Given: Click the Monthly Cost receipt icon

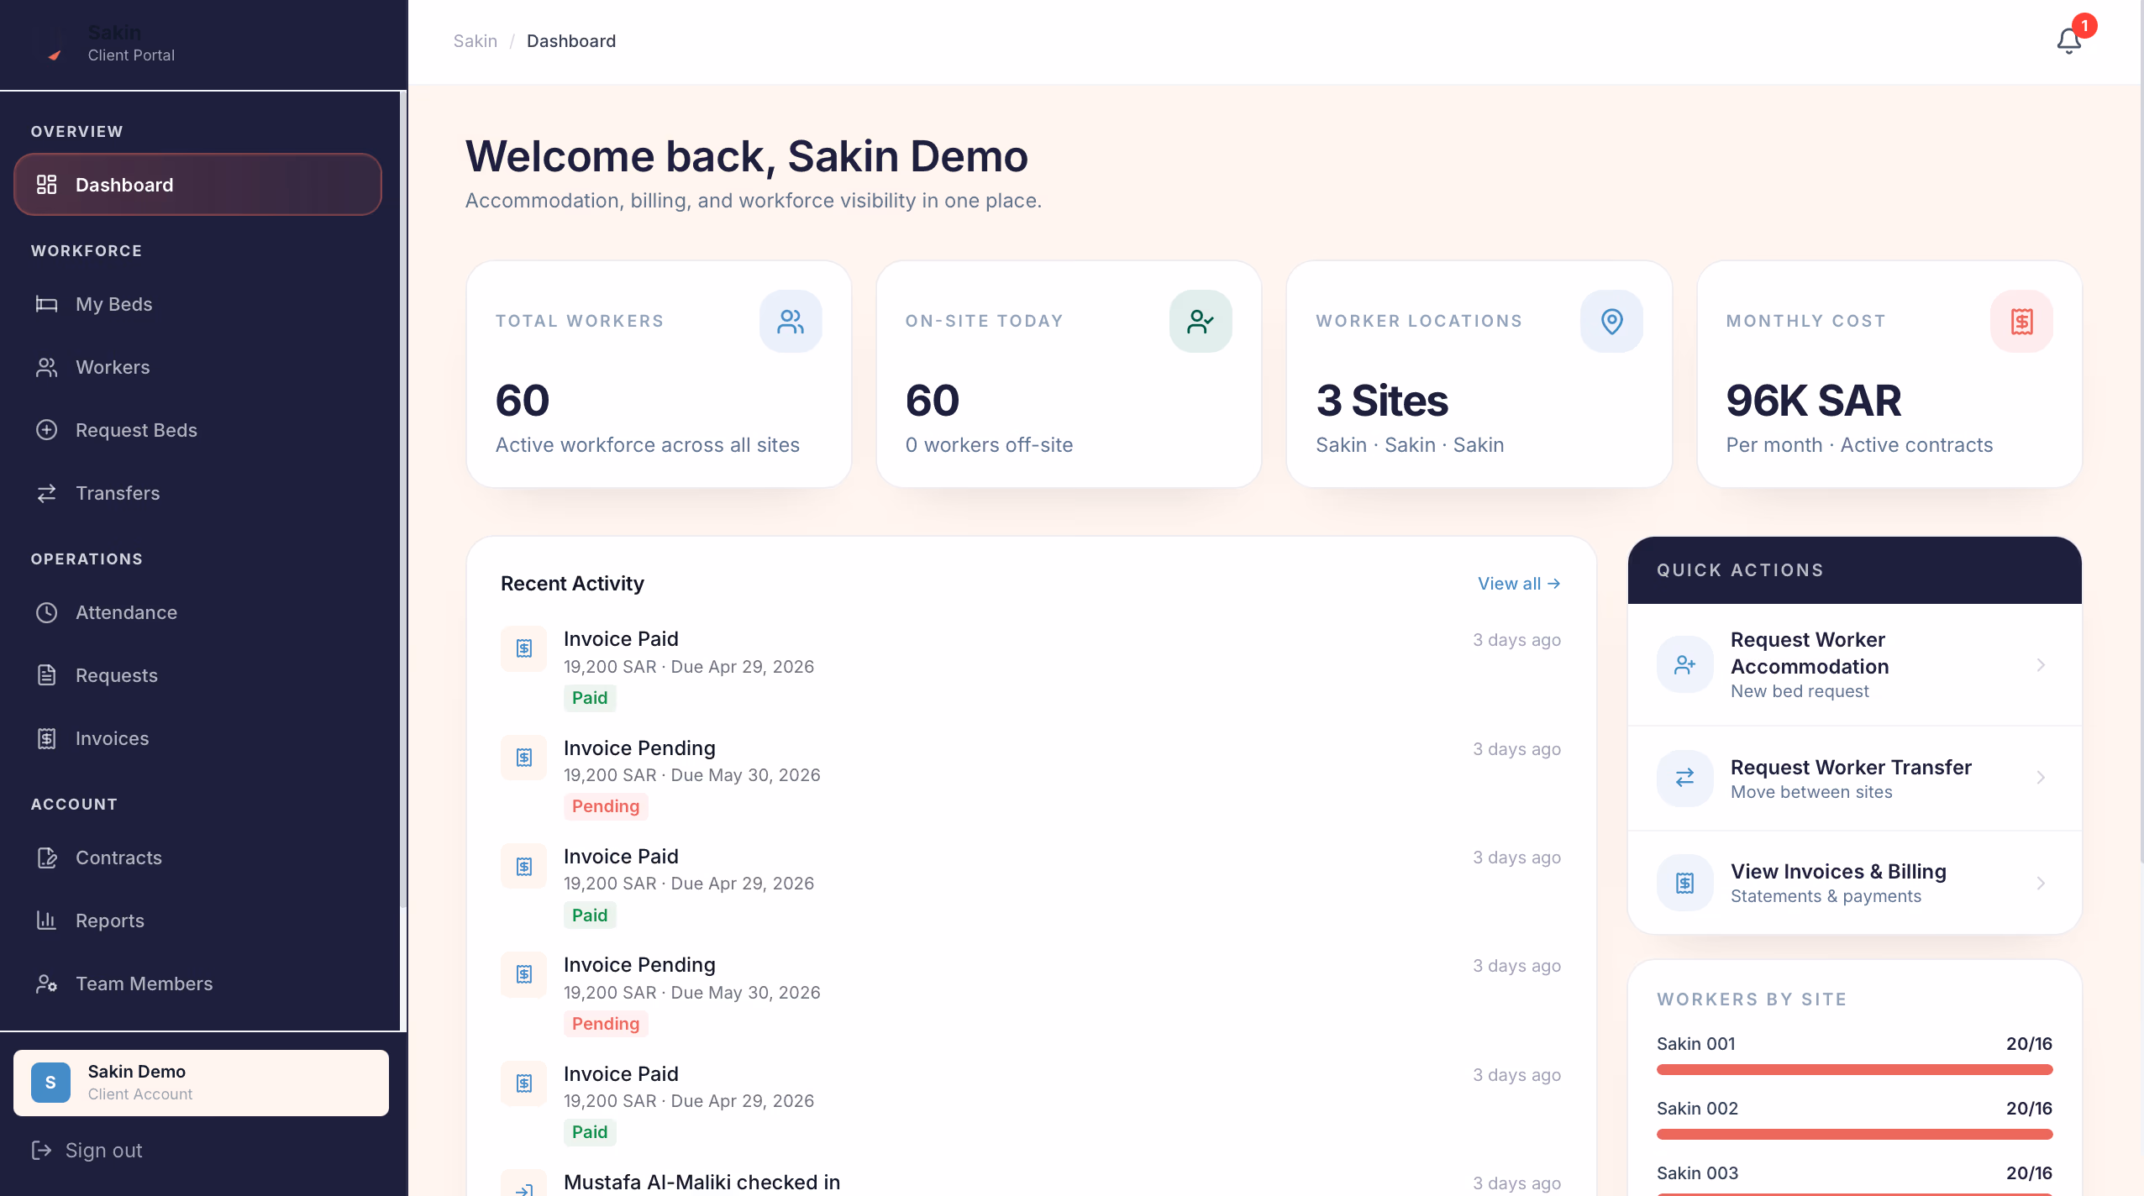Looking at the screenshot, I should (2021, 321).
